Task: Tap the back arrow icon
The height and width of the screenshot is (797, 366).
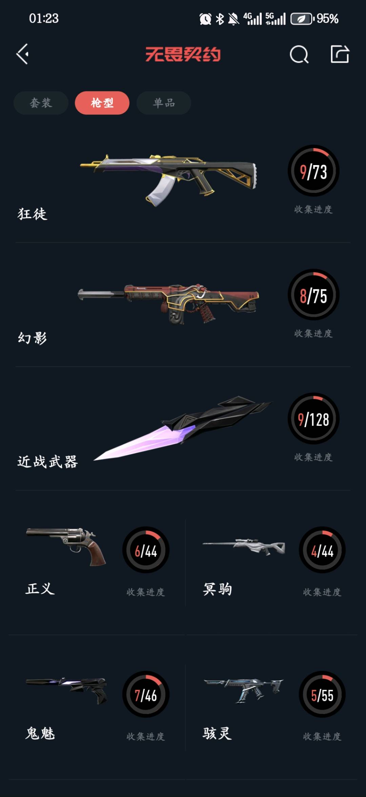Action: (x=22, y=54)
